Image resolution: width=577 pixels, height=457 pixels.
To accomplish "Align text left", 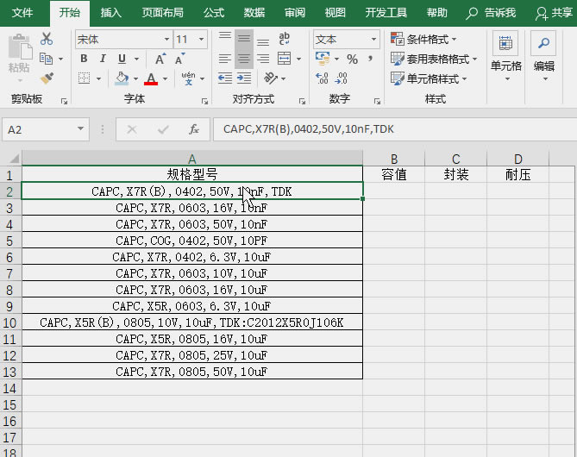I will point(225,59).
